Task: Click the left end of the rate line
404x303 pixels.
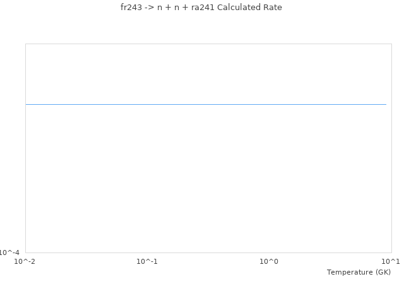Action: pos(27,104)
